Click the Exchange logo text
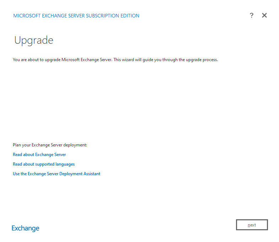279x242 pixels. (26, 228)
